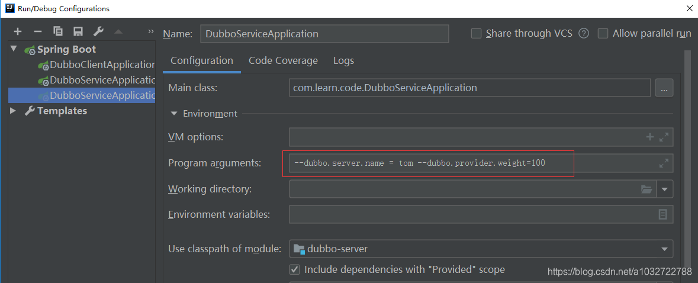Switch to the Configuration tab
Screen dimensions: 698x283
tap(202, 60)
